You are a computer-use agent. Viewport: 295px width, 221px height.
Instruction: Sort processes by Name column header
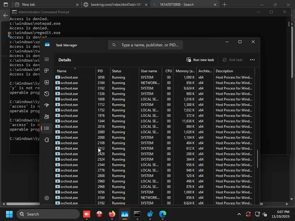coord(62,71)
